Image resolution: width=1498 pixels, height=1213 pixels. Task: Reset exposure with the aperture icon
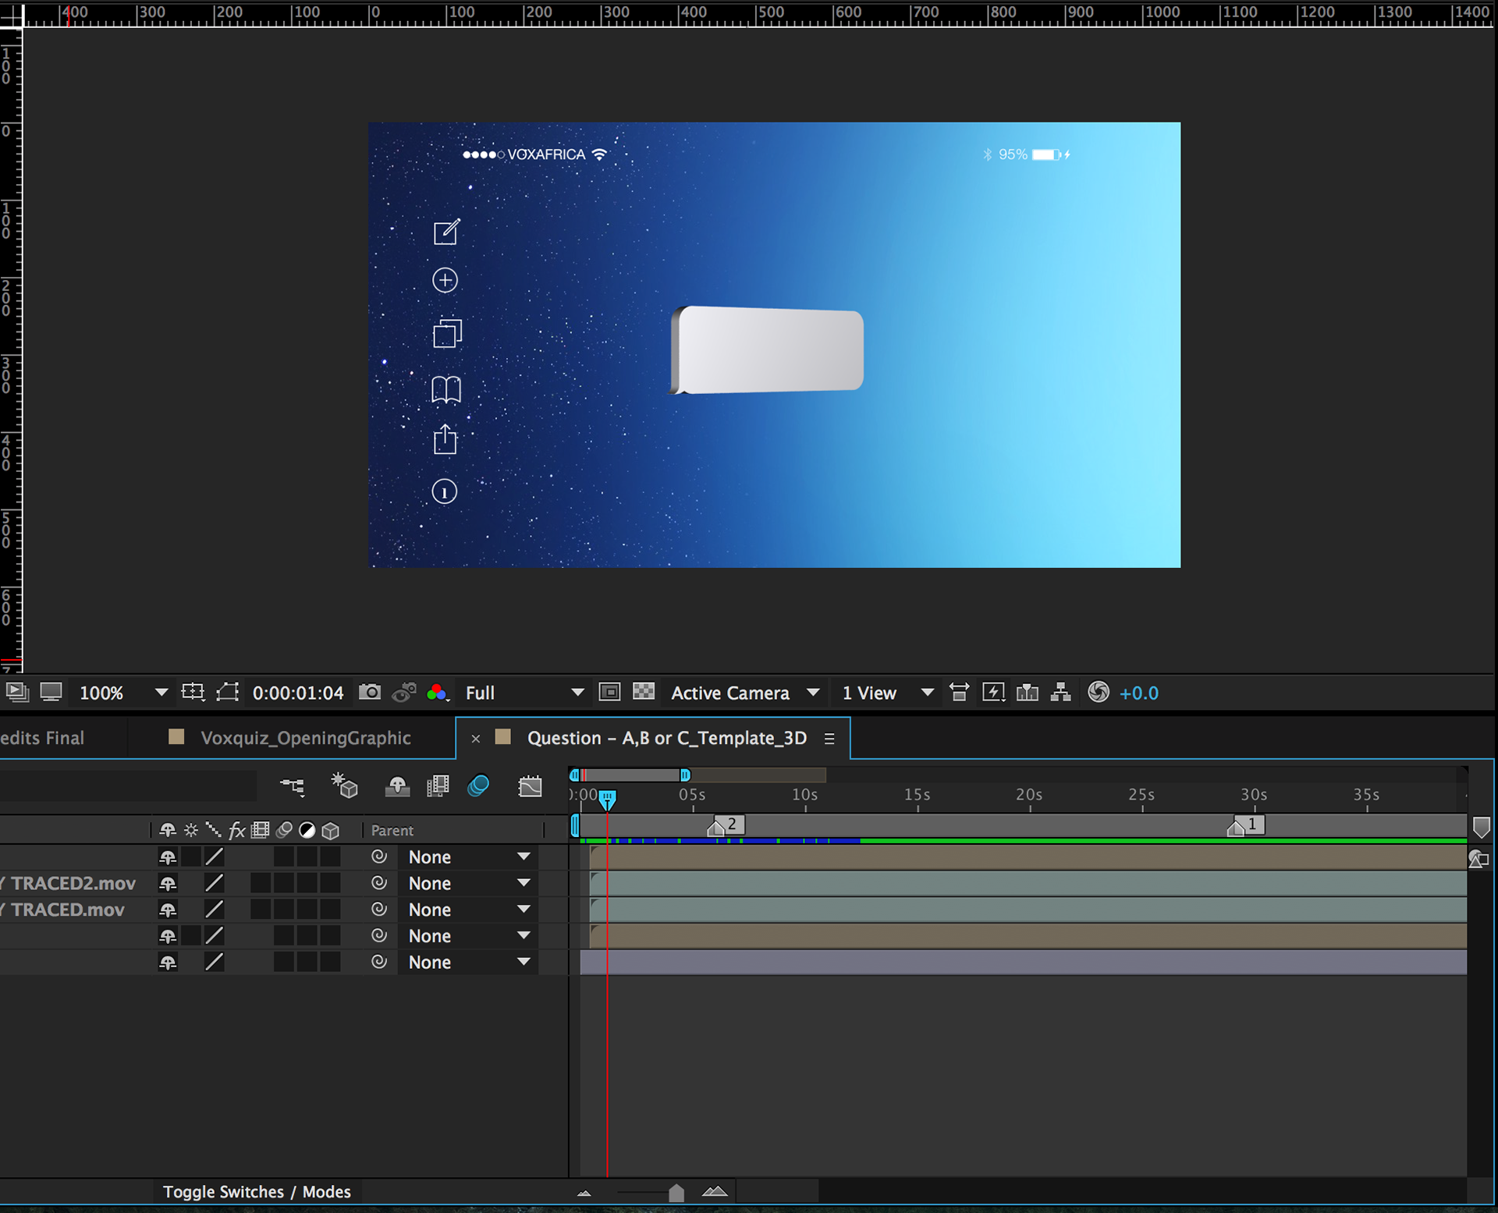coord(1099,693)
